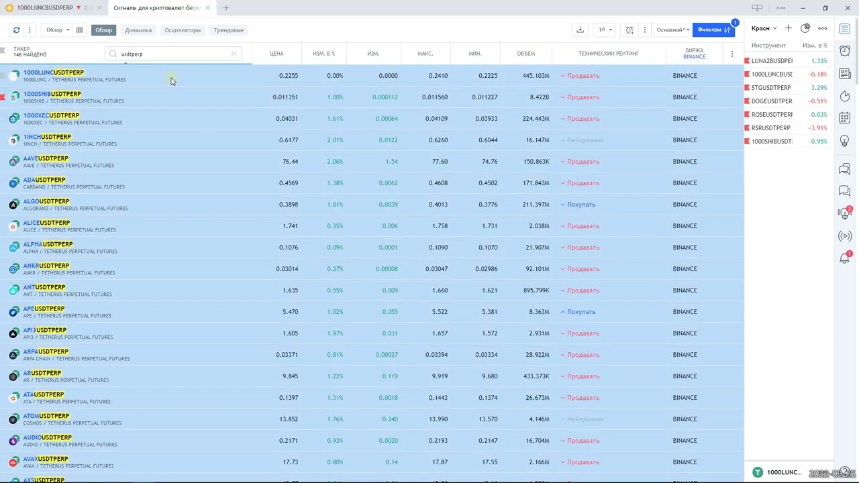Open the public chats sidebar icon
Viewport: 859px width, 483px height.
(845, 169)
